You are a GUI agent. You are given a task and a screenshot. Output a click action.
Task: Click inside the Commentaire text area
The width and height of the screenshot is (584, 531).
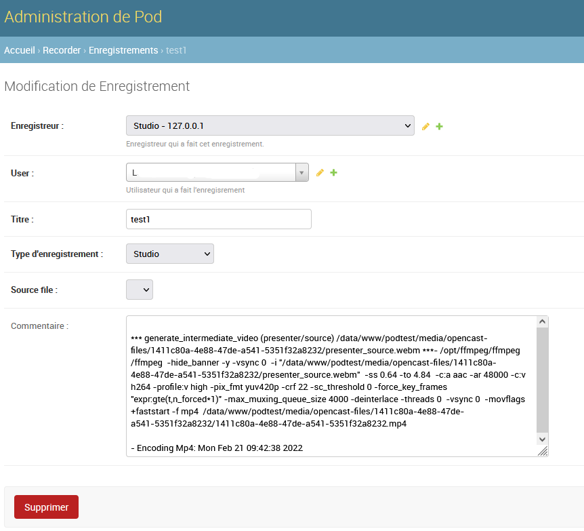click(x=331, y=385)
